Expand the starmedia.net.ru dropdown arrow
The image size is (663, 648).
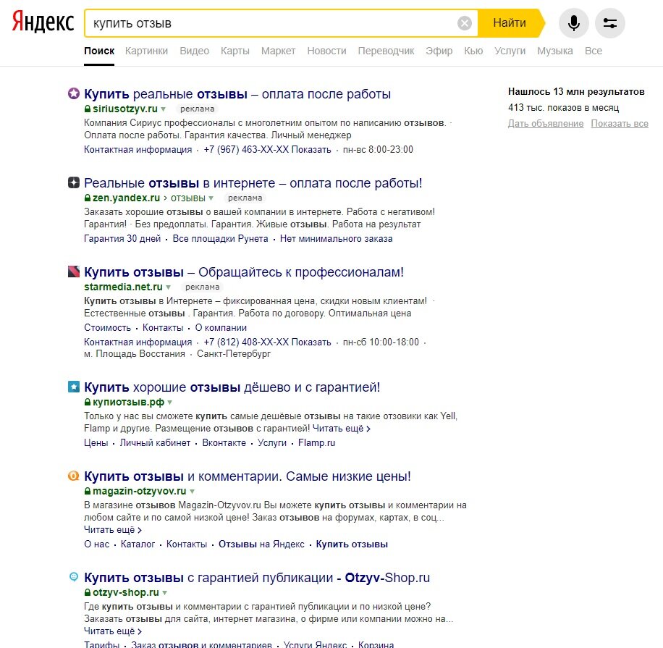(169, 287)
